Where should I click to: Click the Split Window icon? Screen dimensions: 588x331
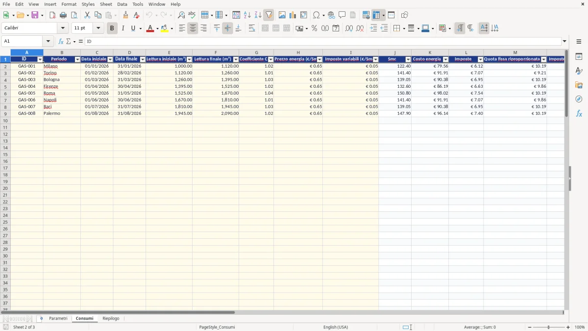(391, 15)
